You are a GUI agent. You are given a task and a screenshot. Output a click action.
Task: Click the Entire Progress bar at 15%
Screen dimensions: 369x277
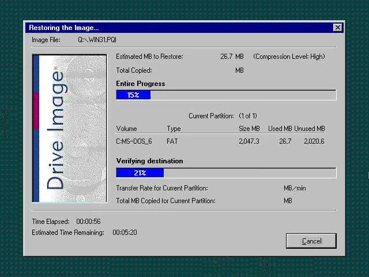tap(226, 95)
